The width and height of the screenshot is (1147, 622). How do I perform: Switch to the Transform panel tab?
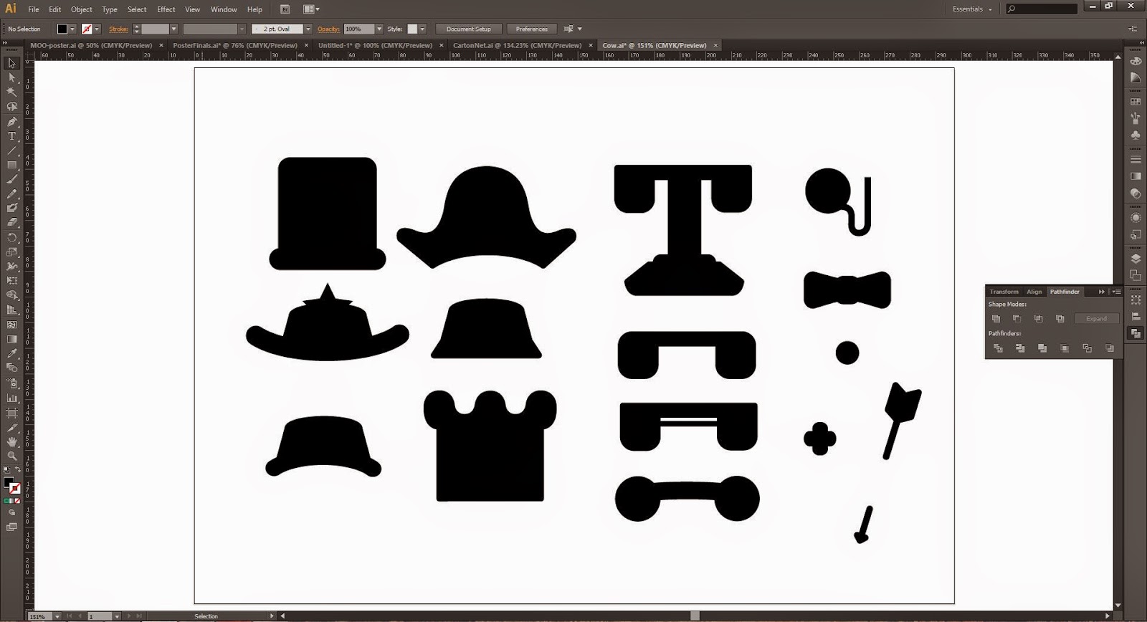click(x=1004, y=292)
